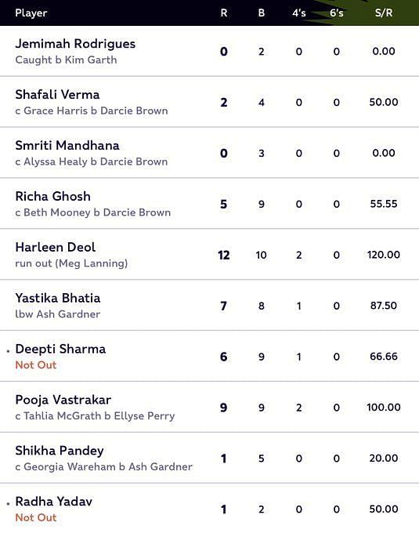Click 'run out (Meg Lanning)' dismissal text
419x533 pixels.
[71, 263]
